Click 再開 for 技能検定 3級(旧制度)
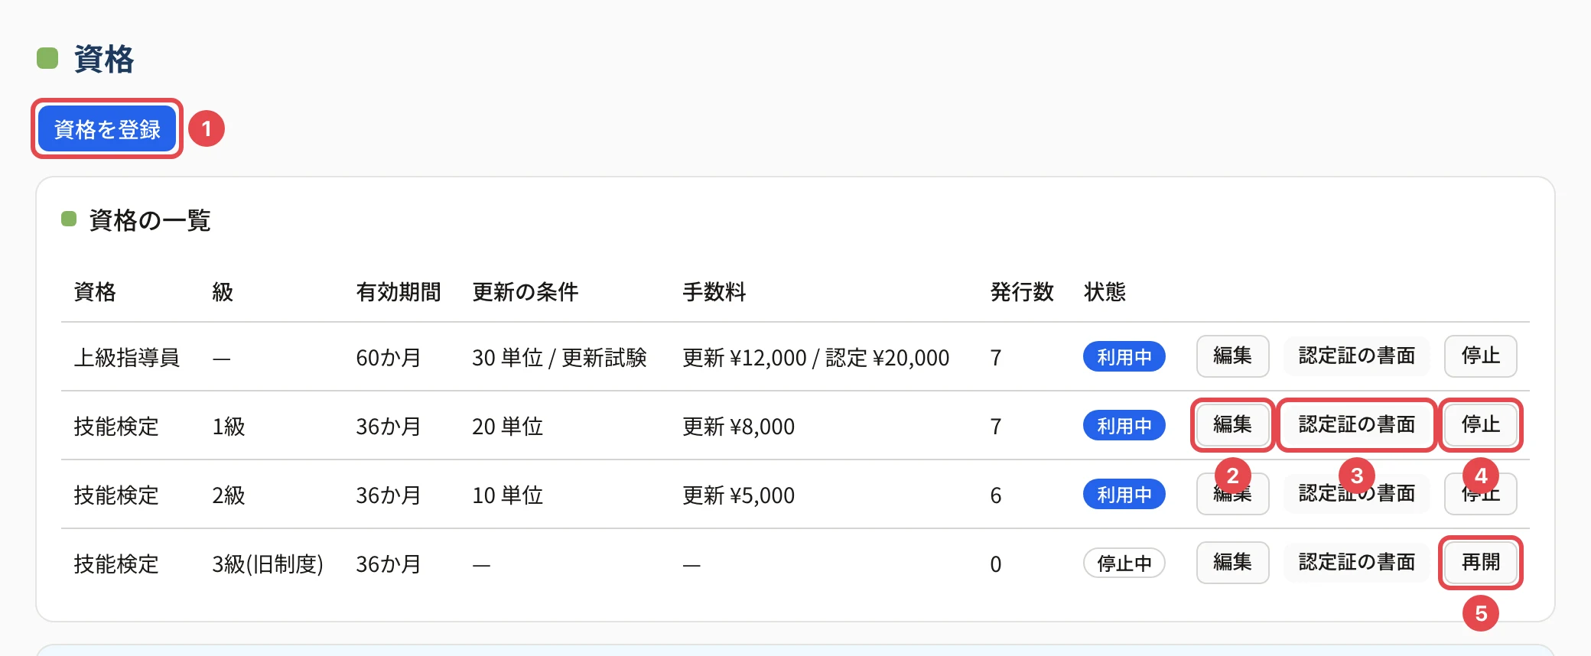The width and height of the screenshot is (1591, 656). (x=1480, y=563)
